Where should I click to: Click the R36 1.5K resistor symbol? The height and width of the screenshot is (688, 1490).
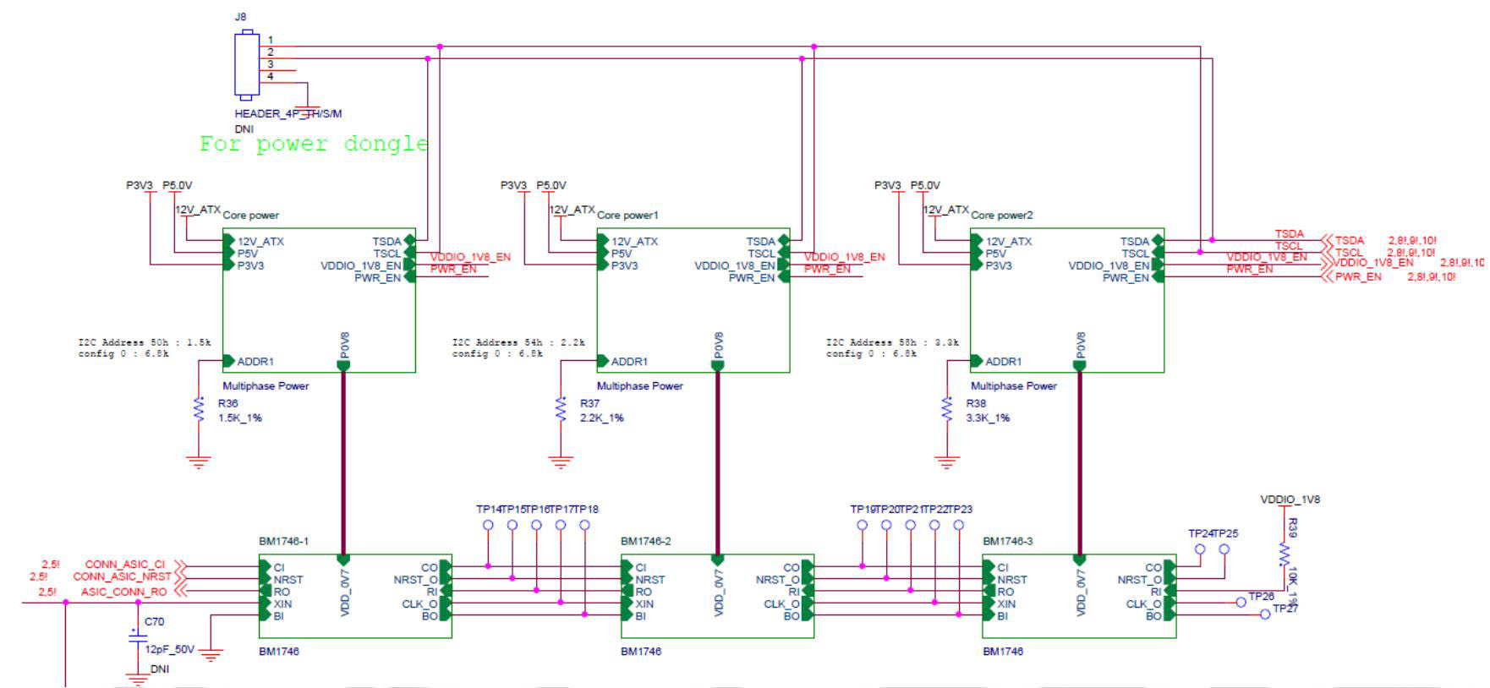coord(199,409)
